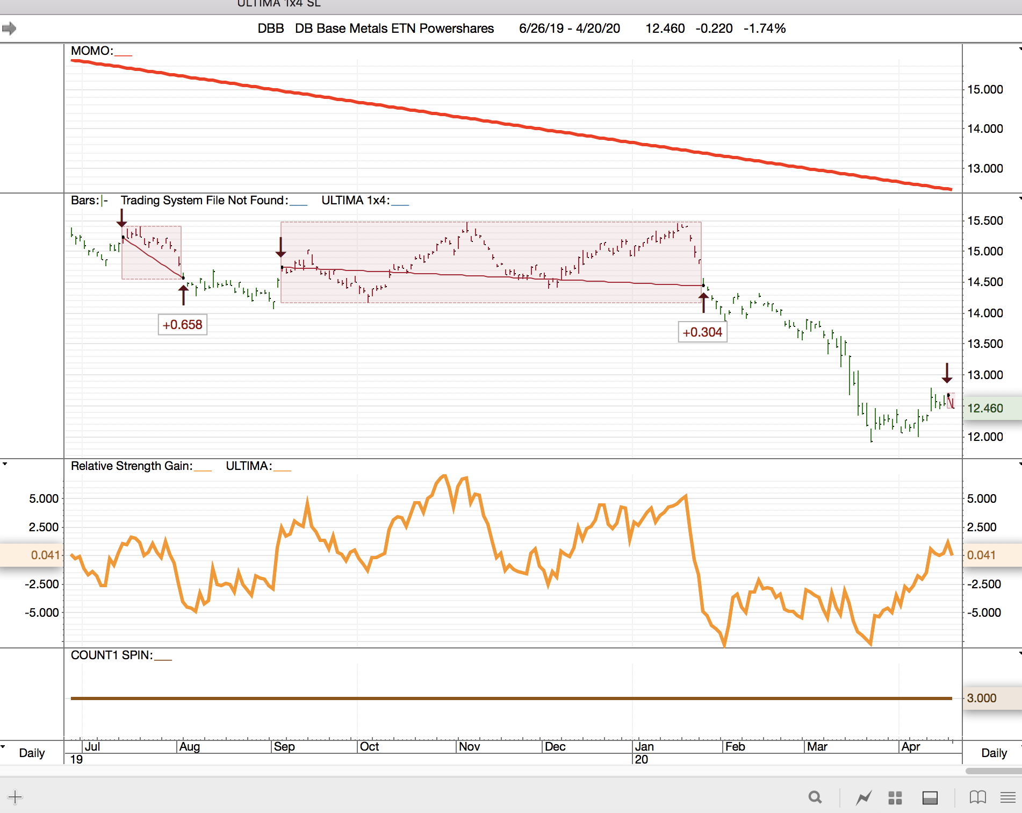Click the Apr month label on time axis

click(x=911, y=746)
